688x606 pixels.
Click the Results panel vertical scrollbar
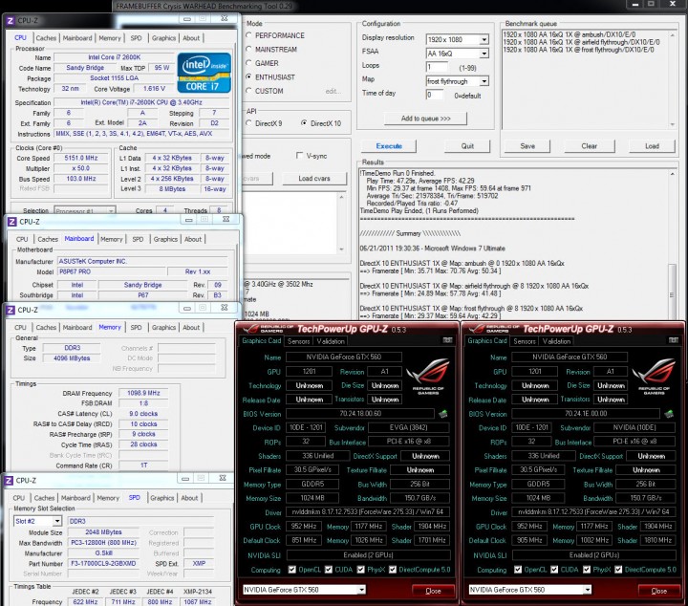point(672,244)
